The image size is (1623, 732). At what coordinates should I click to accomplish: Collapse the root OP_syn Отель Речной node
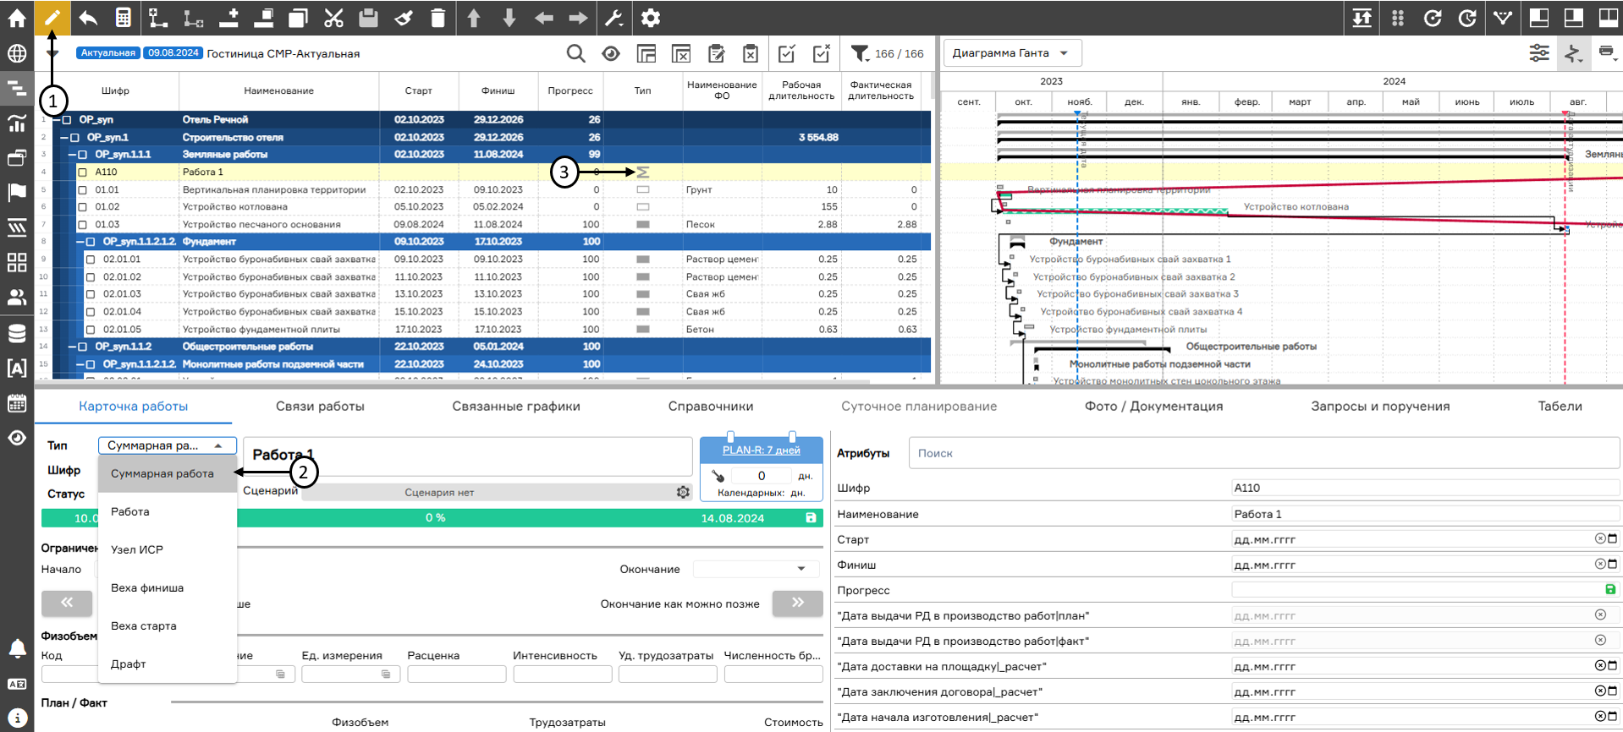click(57, 119)
